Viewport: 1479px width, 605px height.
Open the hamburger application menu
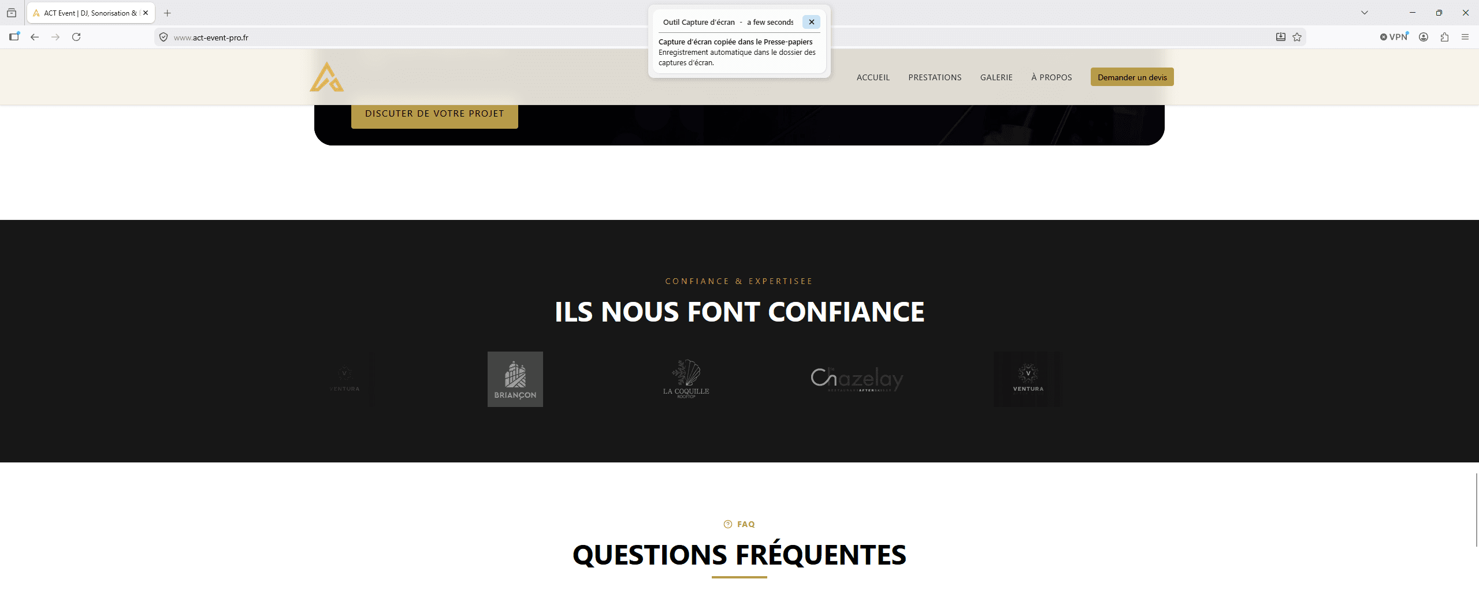pyautogui.click(x=1465, y=37)
